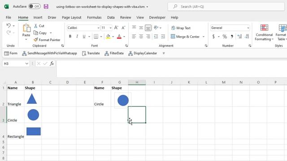287x161 pixels.
Task: Expand Merge & Center options arrow
Action: 204,37
